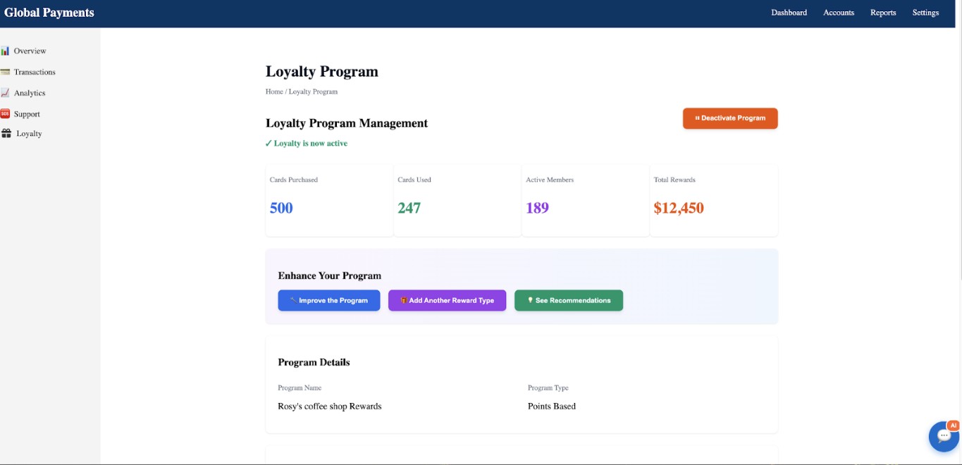
Task: Click Add Another Reward Type button
Action: point(447,300)
